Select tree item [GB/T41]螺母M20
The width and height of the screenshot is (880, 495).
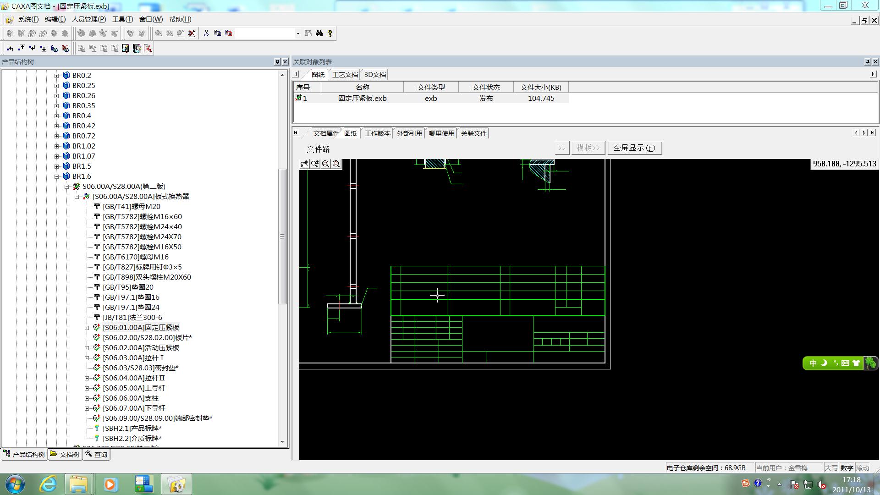[x=131, y=207]
